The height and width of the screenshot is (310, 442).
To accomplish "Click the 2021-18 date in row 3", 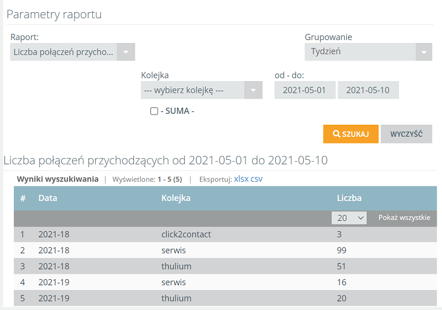I will (x=54, y=266).
